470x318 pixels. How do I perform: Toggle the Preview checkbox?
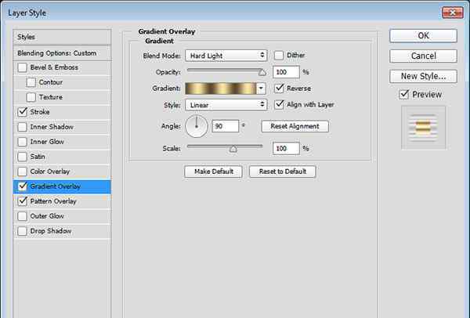404,95
